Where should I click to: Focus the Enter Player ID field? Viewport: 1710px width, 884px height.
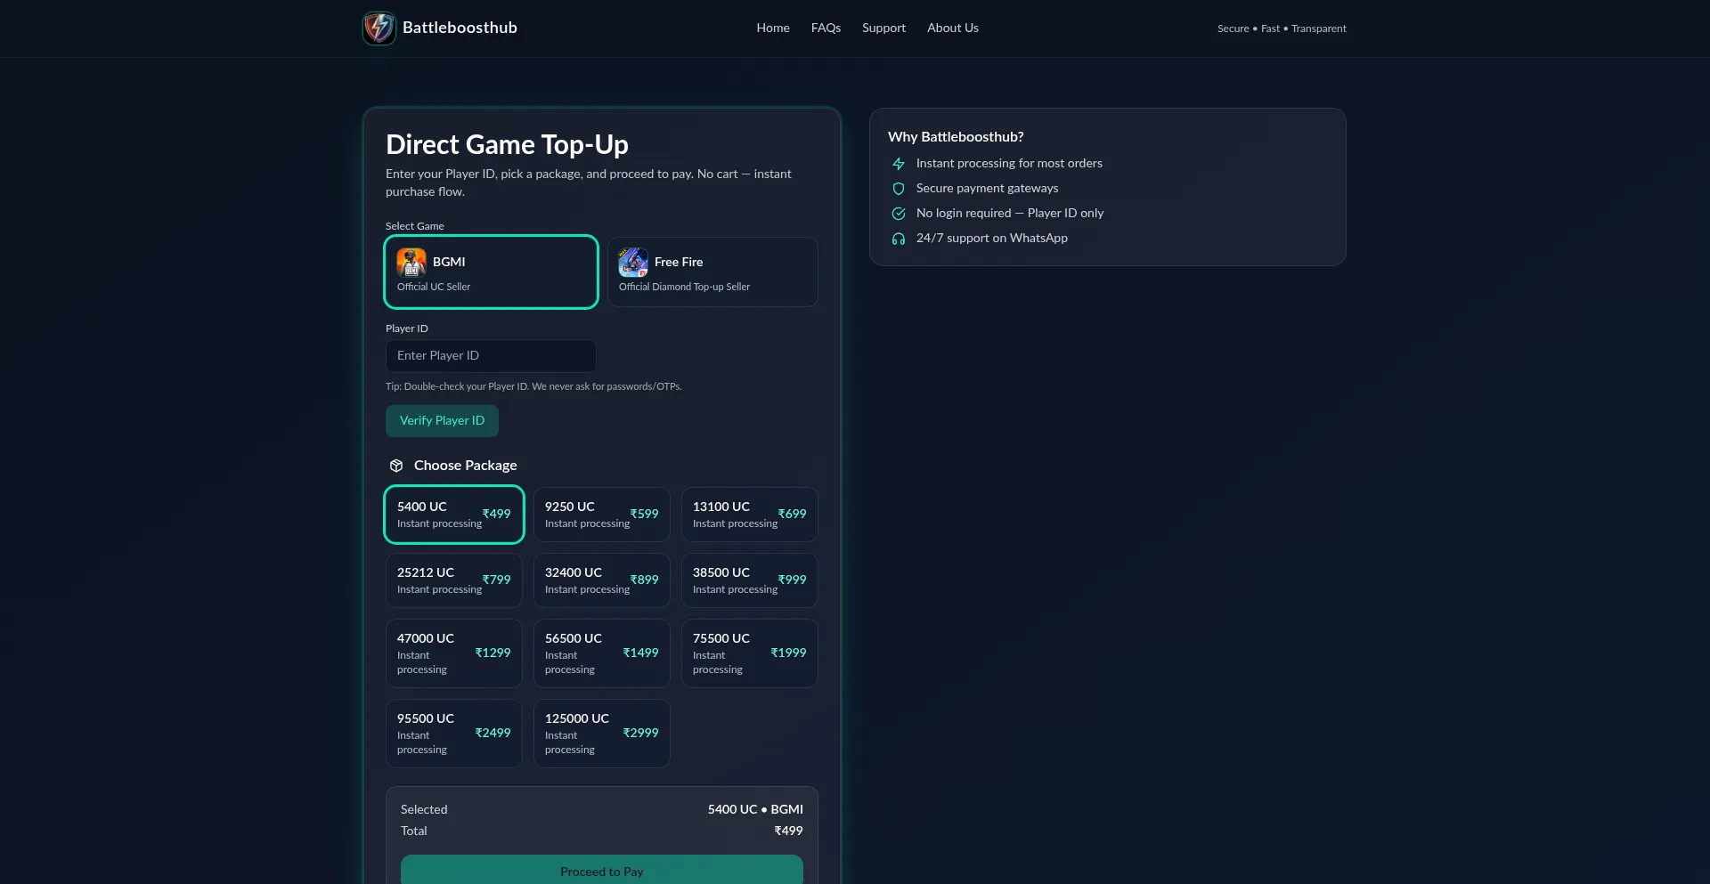(491, 356)
